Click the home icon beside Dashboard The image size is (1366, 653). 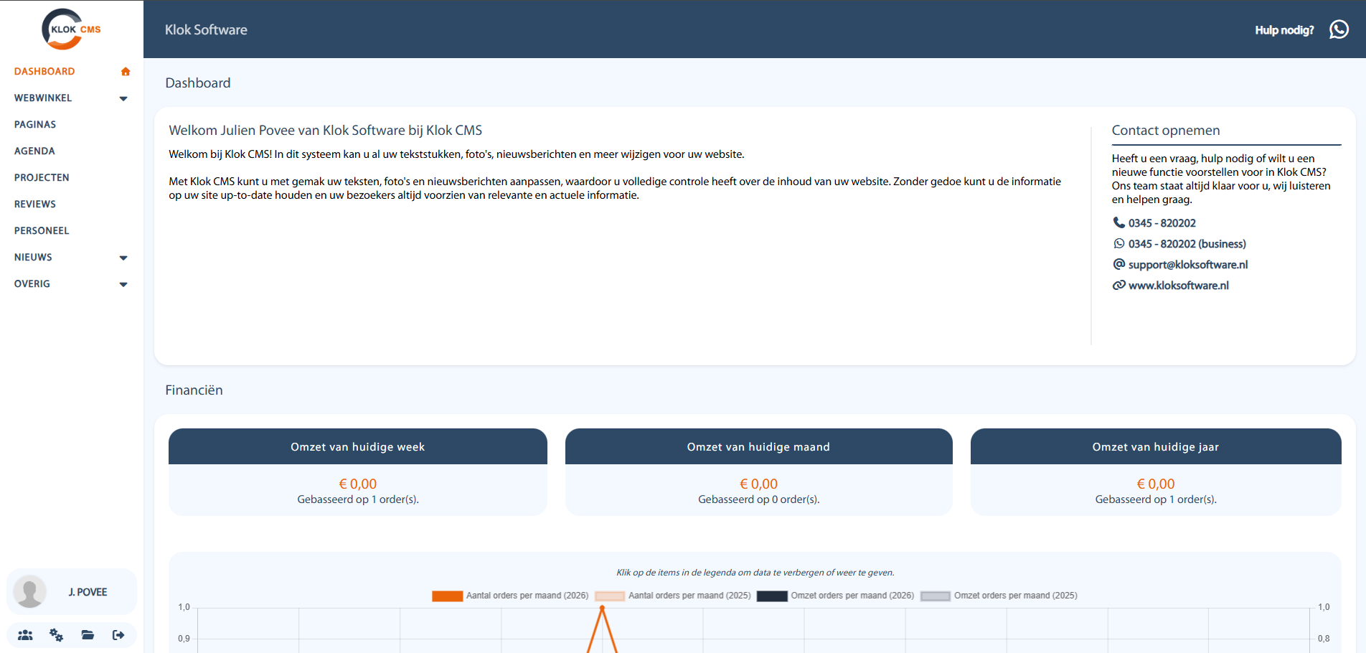(126, 72)
